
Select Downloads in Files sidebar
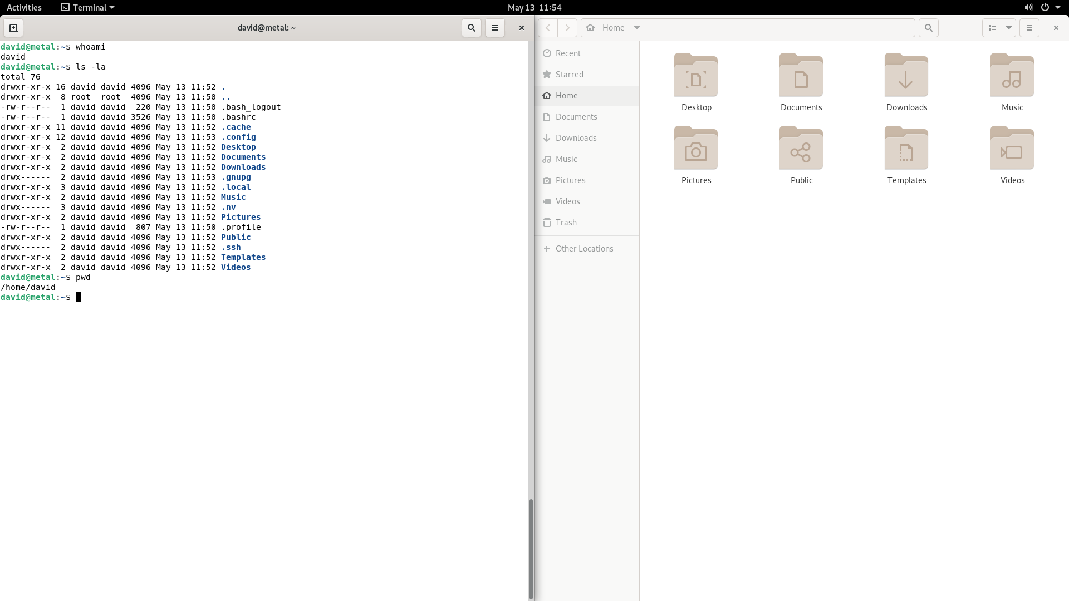(x=587, y=138)
